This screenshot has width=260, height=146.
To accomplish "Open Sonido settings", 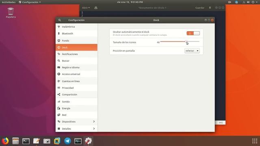I will click(x=76, y=102).
